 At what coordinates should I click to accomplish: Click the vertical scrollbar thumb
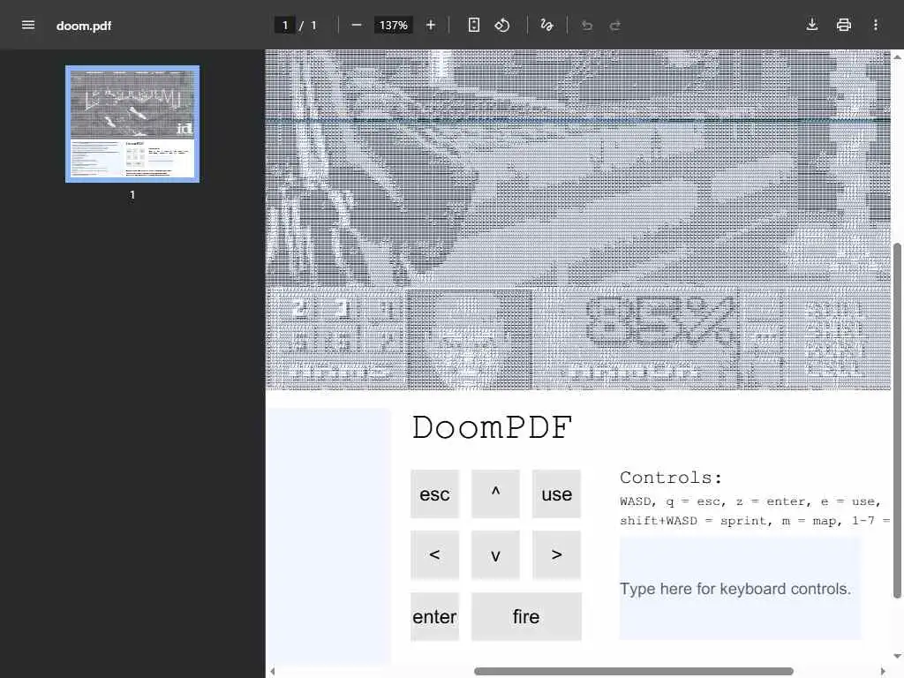coord(897,421)
